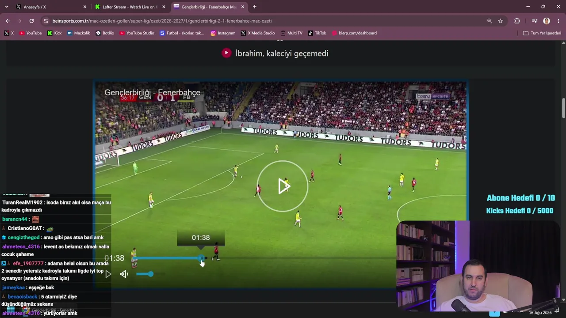Open the page zoom magnifier icon
The width and height of the screenshot is (566, 318).
490,21
